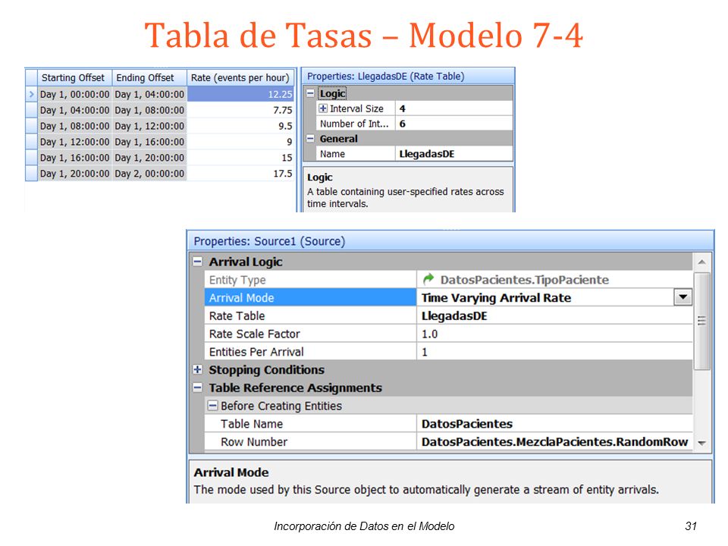Screen dimensions: 728x546
Task: Select the rate cell 7.75
Action: pos(240,110)
